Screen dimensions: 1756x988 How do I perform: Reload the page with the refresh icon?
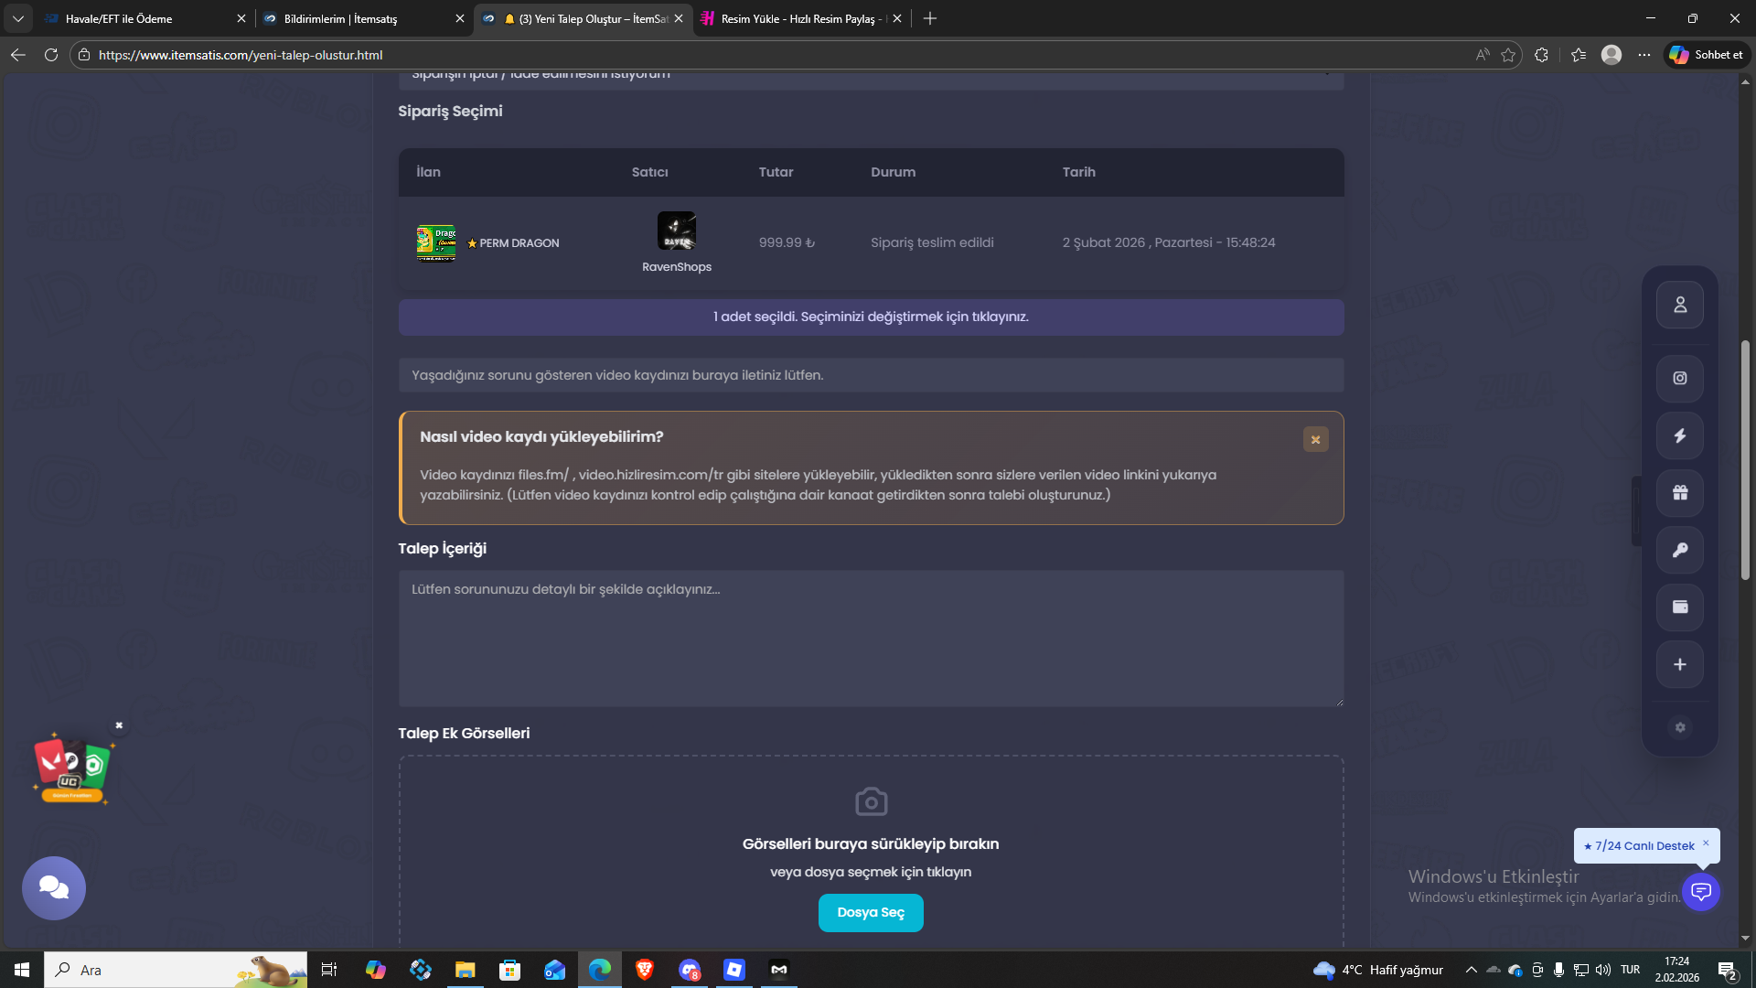(51, 55)
